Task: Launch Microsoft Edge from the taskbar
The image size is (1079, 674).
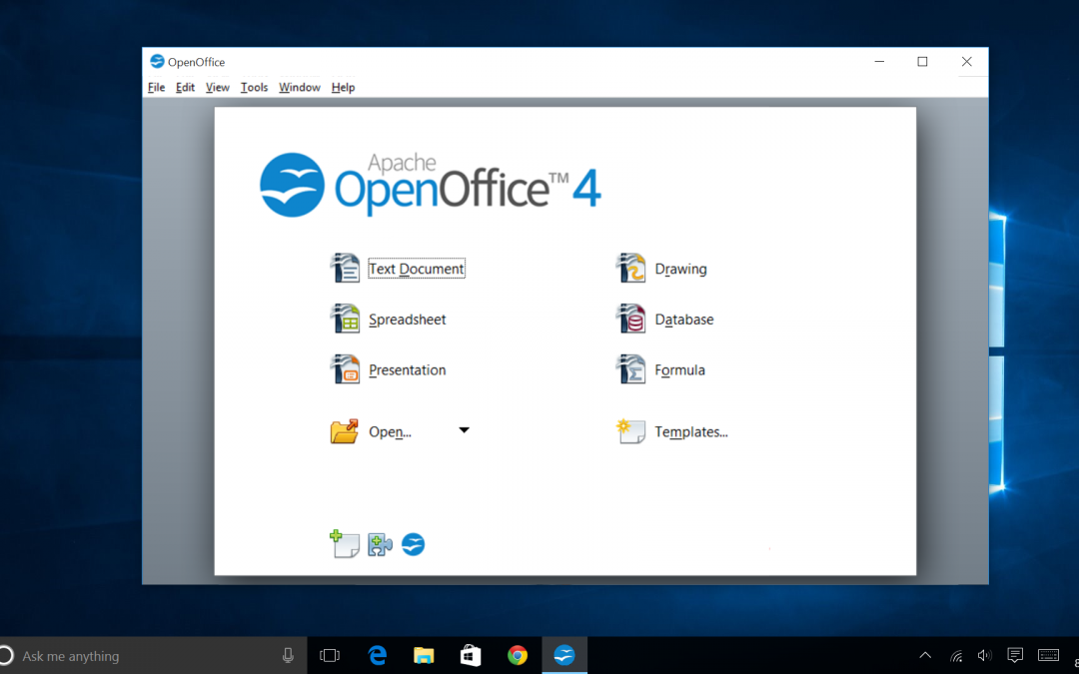Action: click(x=377, y=655)
